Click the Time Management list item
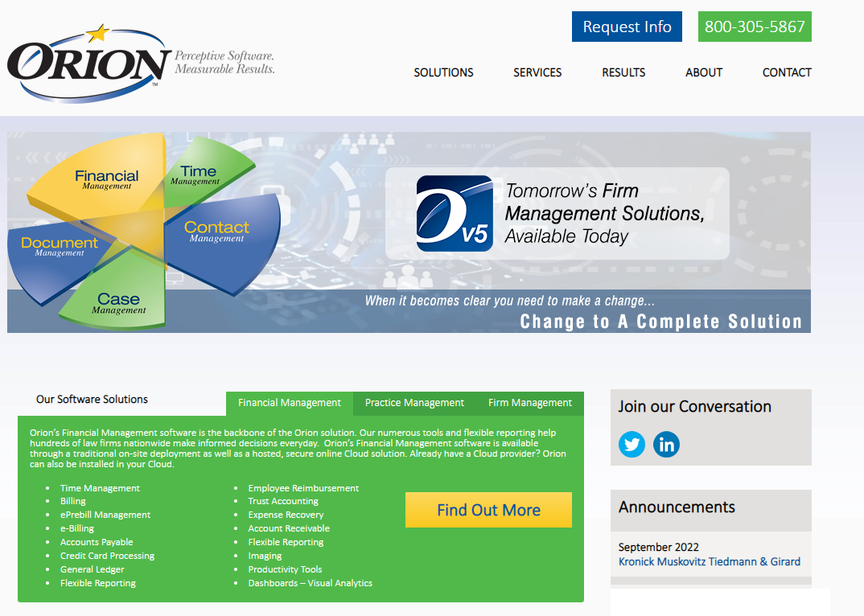The image size is (864, 616). tap(100, 488)
